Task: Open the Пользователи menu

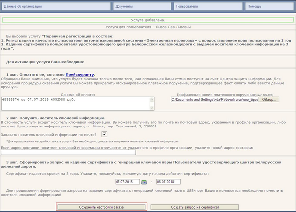Action: tap(208, 6)
